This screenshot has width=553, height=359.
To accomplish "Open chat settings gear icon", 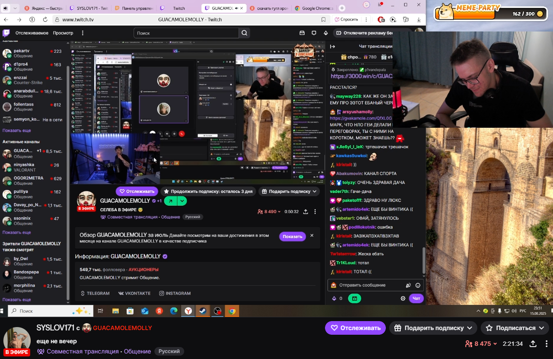I will click(x=403, y=299).
